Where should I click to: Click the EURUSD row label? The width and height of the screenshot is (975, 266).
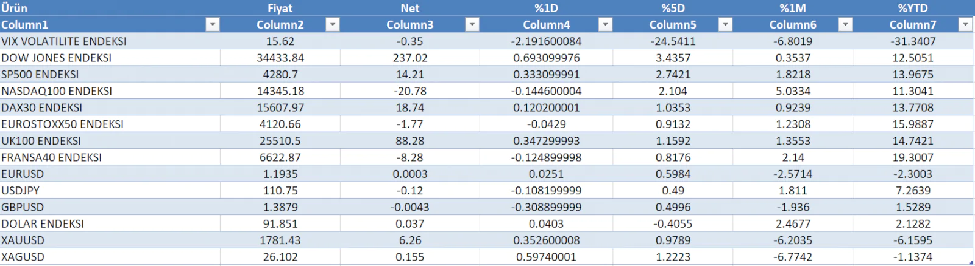point(110,174)
